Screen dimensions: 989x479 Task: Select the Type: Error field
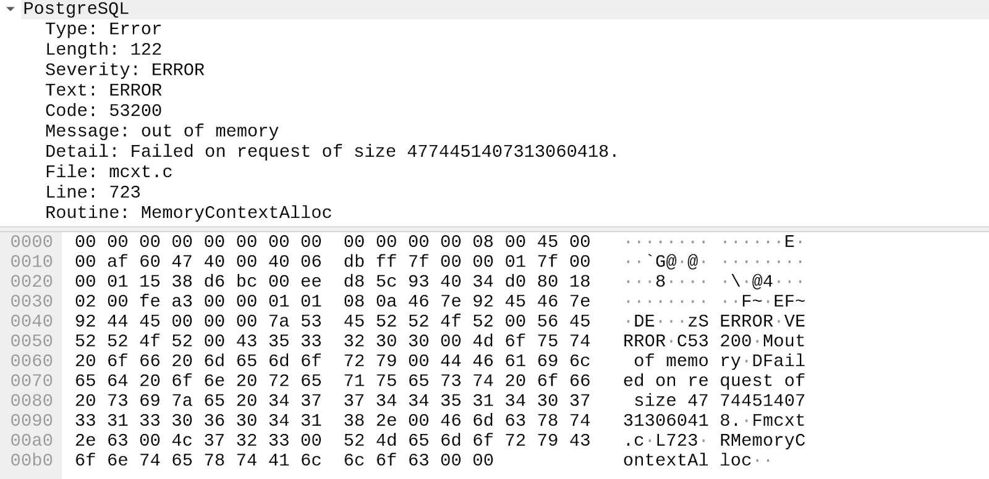[x=103, y=29]
